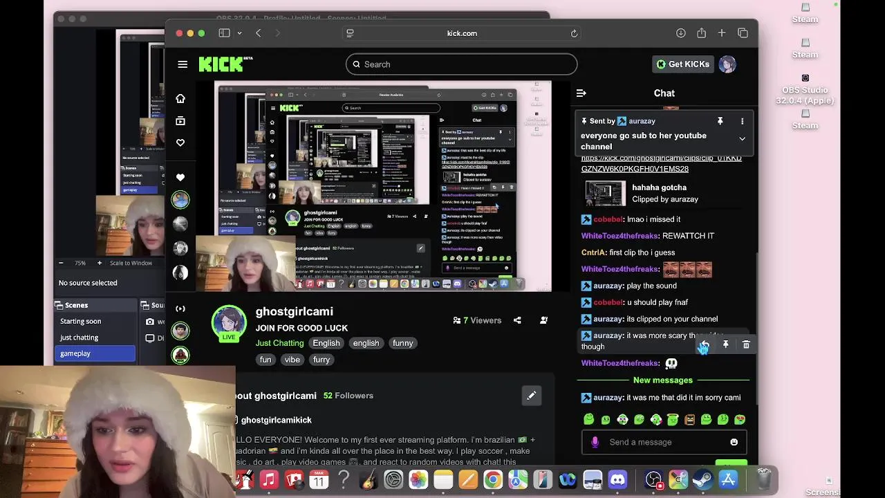Jump to New messages in chat

pos(662,380)
